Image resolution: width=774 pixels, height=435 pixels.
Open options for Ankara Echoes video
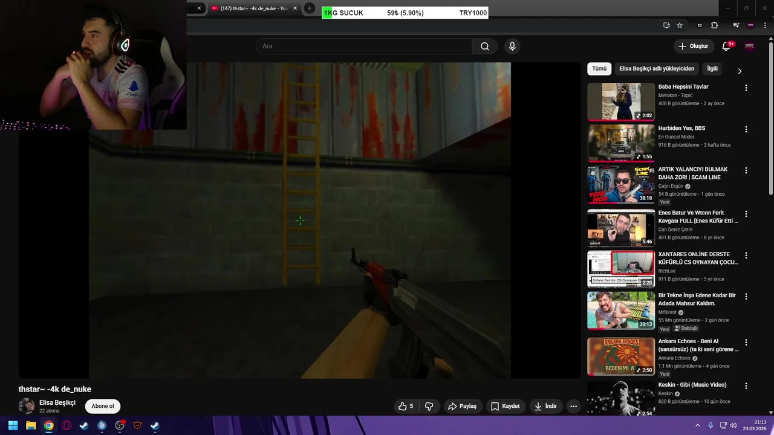(746, 342)
